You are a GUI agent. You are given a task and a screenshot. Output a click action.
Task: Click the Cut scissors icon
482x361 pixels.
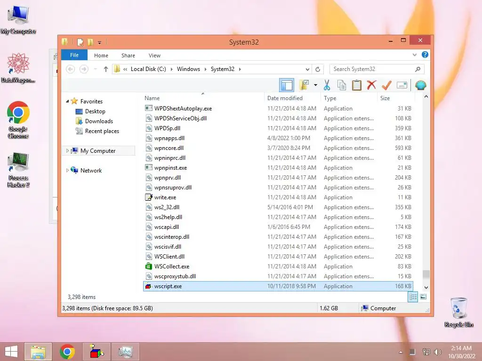pyautogui.click(x=327, y=85)
